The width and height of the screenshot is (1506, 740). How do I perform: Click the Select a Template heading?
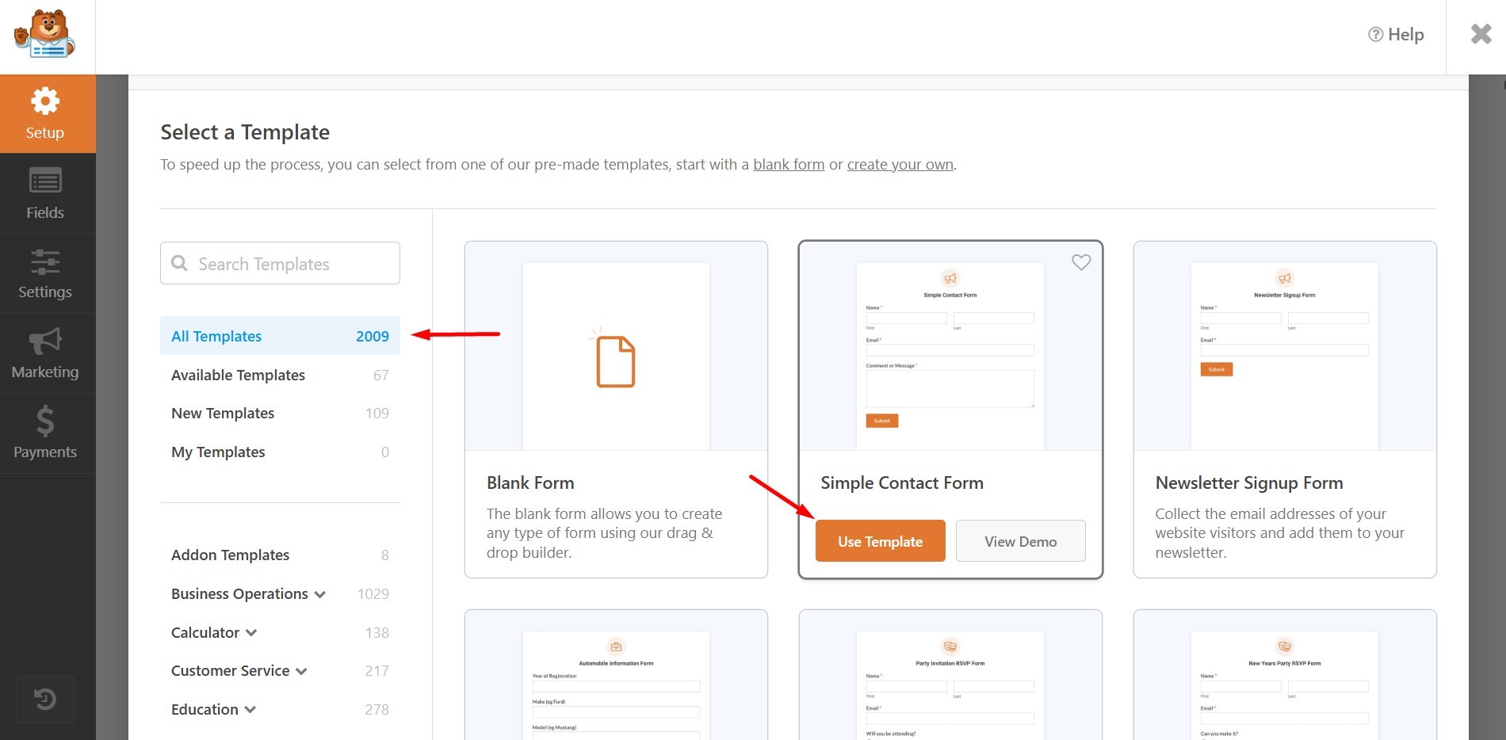click(245, 132)
